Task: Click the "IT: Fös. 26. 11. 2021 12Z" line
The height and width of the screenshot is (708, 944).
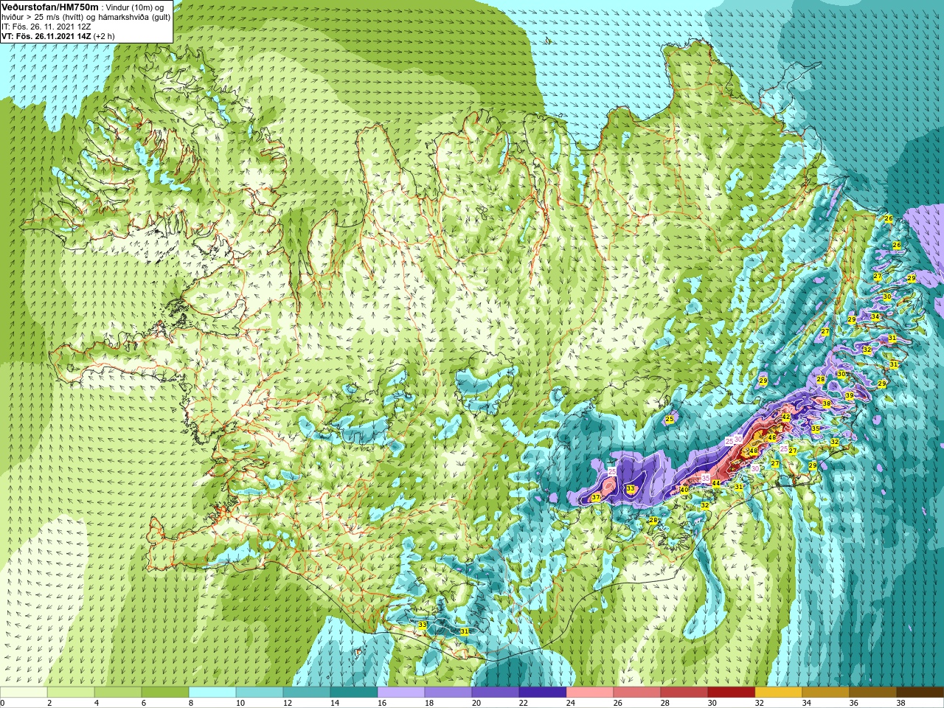Action: pos(46,26)
